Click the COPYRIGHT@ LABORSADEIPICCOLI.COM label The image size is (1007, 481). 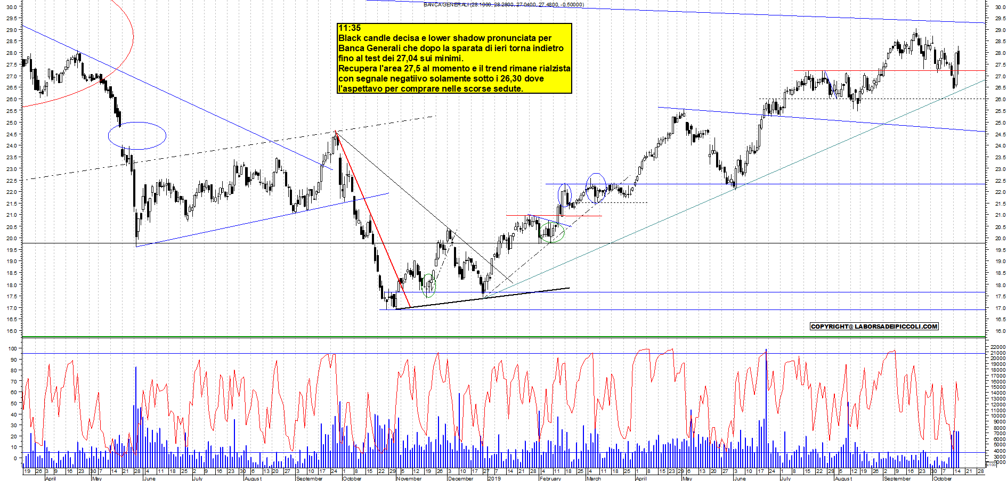[874, 327]
